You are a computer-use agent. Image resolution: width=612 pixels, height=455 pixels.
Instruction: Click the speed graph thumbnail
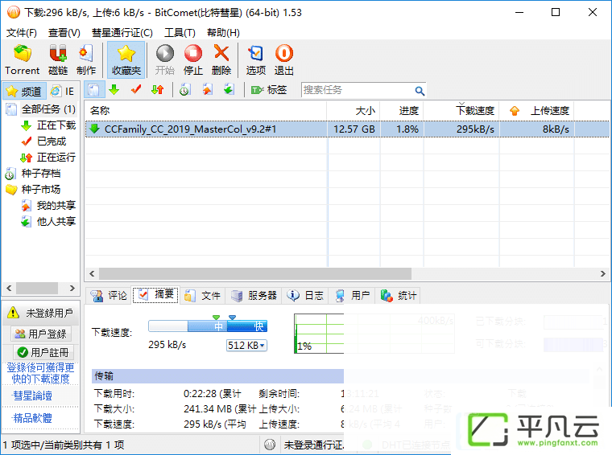(319, 334)
